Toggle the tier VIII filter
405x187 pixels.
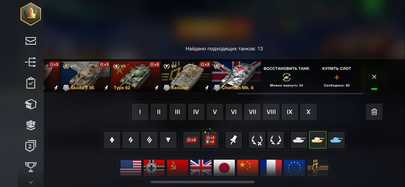click(271, 112)
